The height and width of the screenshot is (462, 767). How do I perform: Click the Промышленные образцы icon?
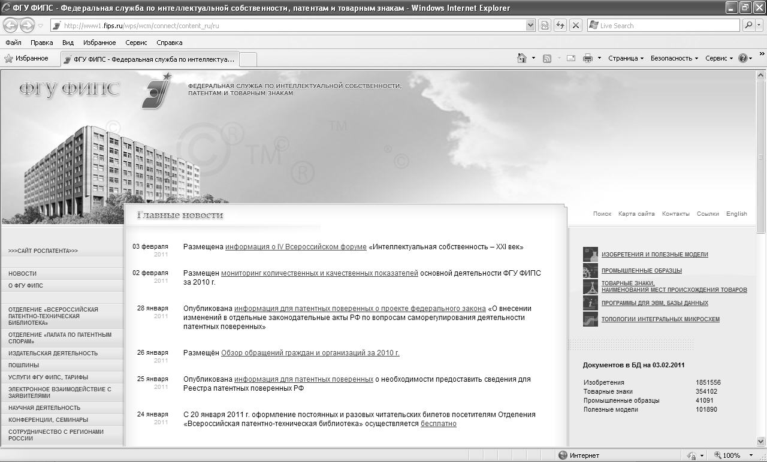(590, 270)
